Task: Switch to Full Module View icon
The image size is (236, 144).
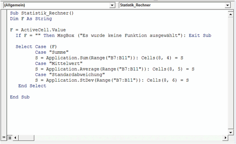Action: [10, 138]
